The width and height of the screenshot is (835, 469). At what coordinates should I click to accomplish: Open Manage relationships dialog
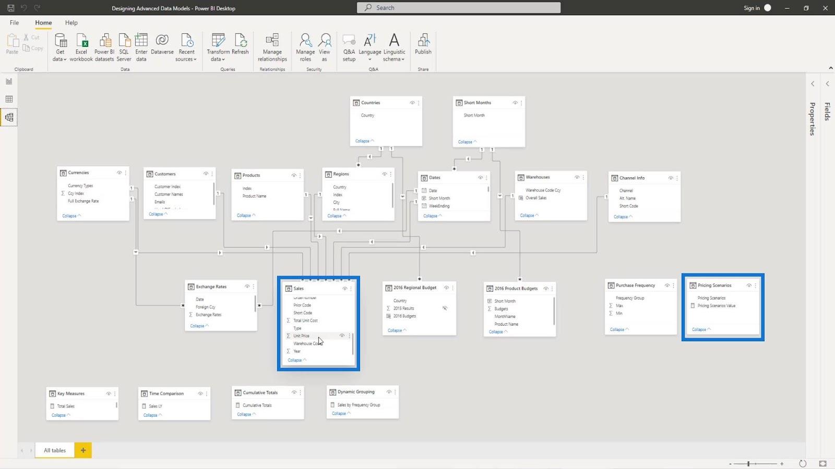click(x=272, y=47)
